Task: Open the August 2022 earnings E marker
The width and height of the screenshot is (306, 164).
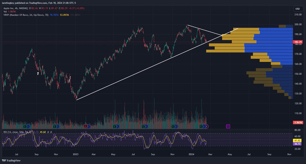Action: 25,126
